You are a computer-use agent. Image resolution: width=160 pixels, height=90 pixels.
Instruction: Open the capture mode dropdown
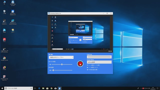(x=61, y=57)
